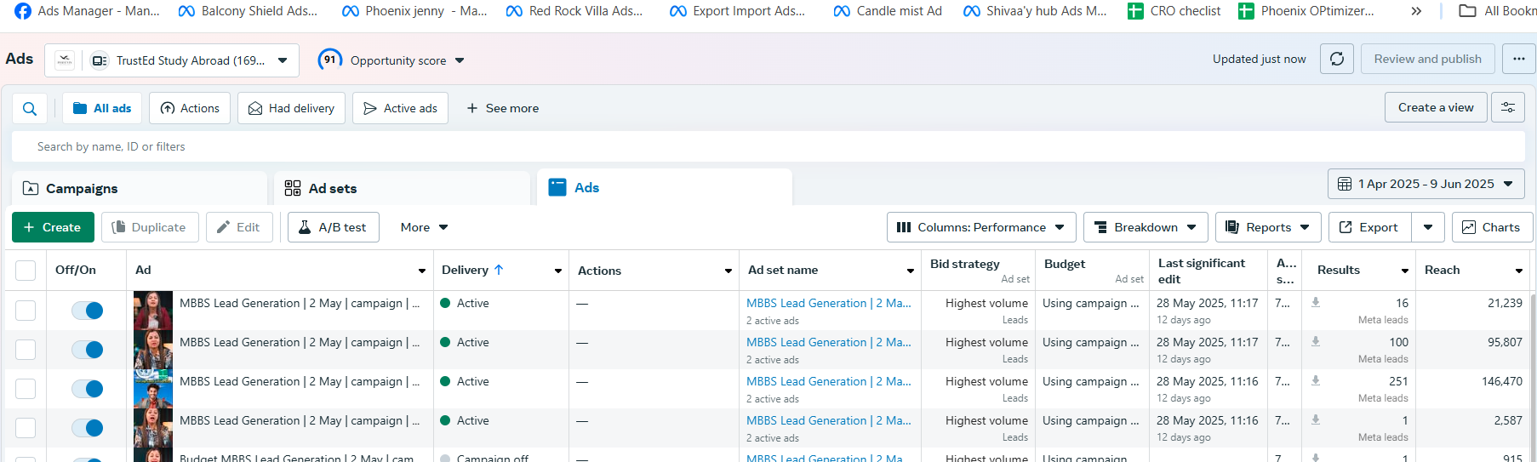
Task: Click See more filters
Action: pyautogui.click(x=502, y=108)
